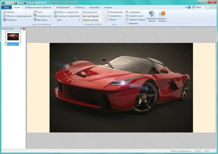Click the blue help question mark icon
The height and width of the screenshot is (154, 218).
click(189, 7)
